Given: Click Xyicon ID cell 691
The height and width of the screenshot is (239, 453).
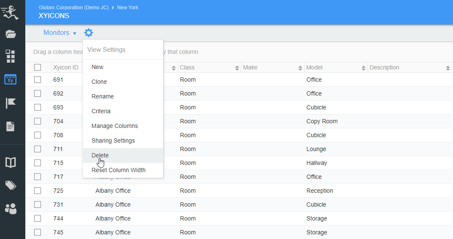Looking at the screenshot, I should [x=58, y=80].
